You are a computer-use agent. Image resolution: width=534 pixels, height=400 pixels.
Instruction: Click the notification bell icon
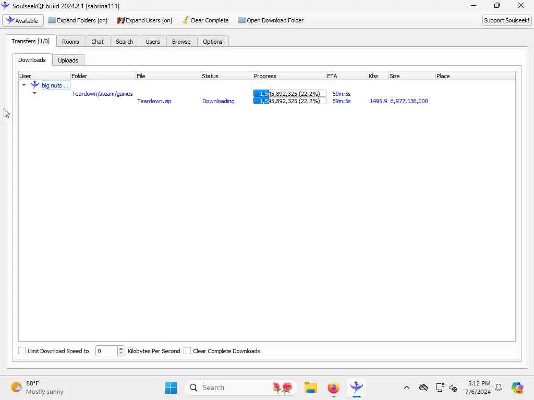(x=499, y=387)
